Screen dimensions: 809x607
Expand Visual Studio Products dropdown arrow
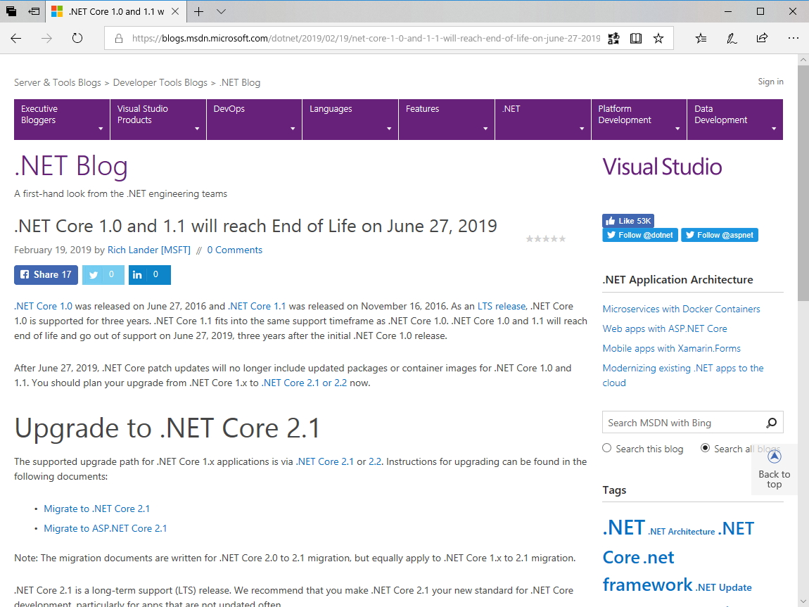196,129
